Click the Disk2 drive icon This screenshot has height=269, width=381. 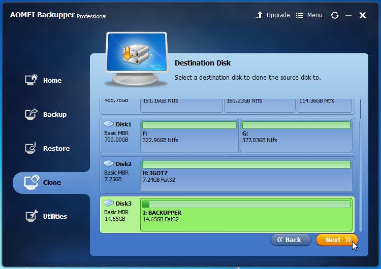109,163
